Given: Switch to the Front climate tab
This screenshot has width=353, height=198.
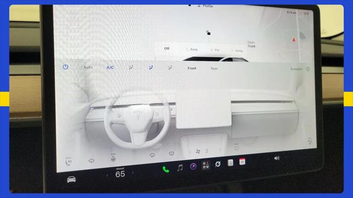Looking at the screenshot, I should tap(192, 68).
